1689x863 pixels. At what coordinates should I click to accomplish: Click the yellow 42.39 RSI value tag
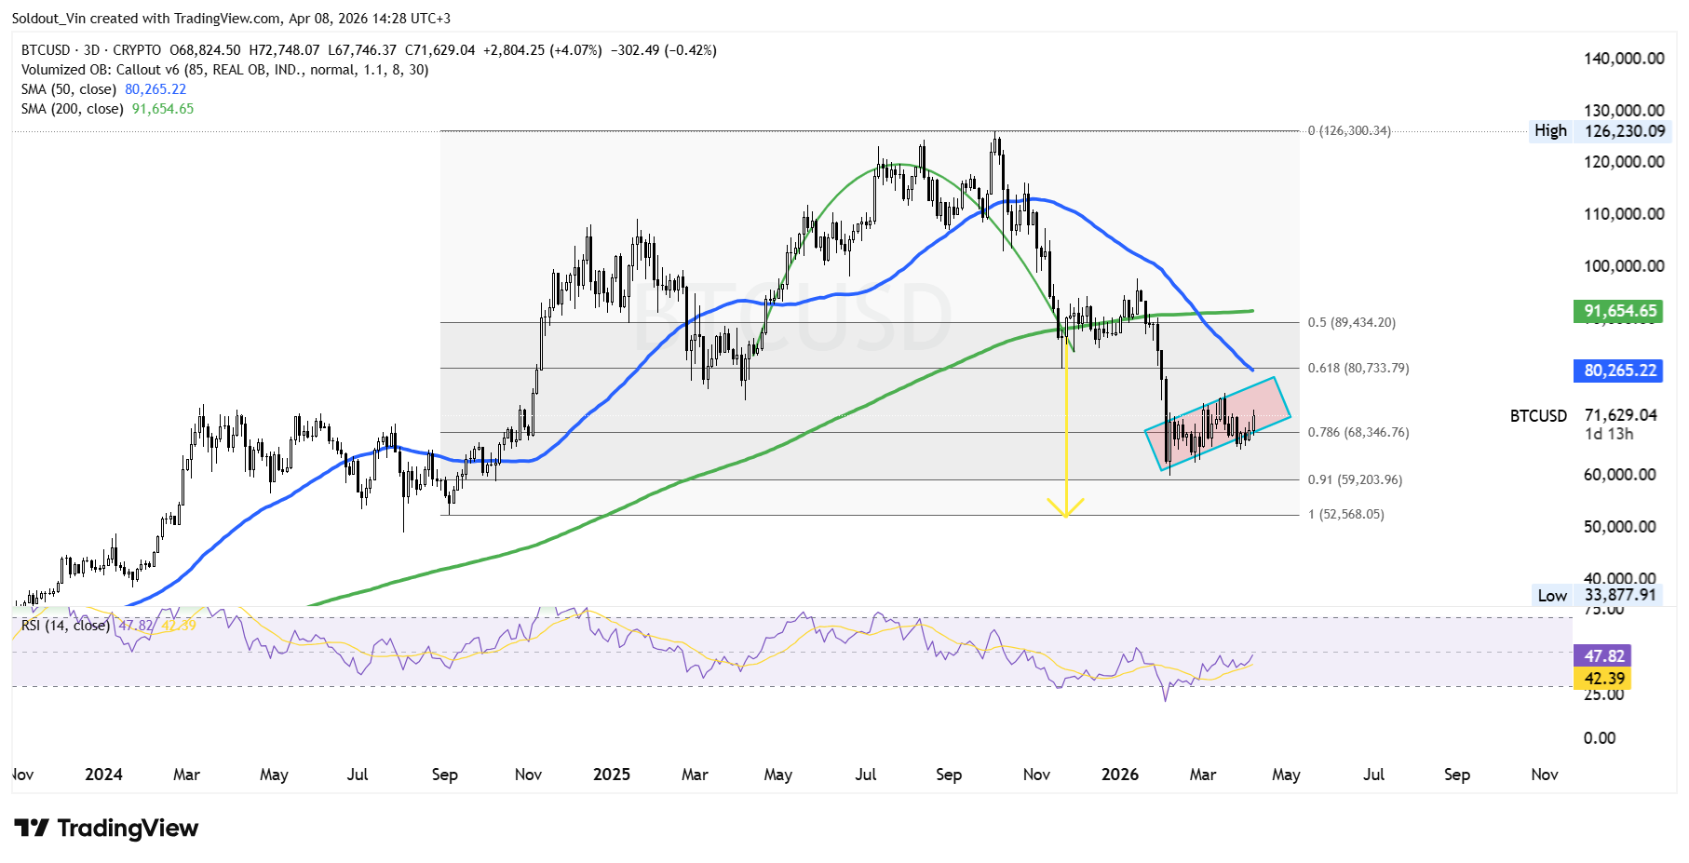tap(1603, 679)
